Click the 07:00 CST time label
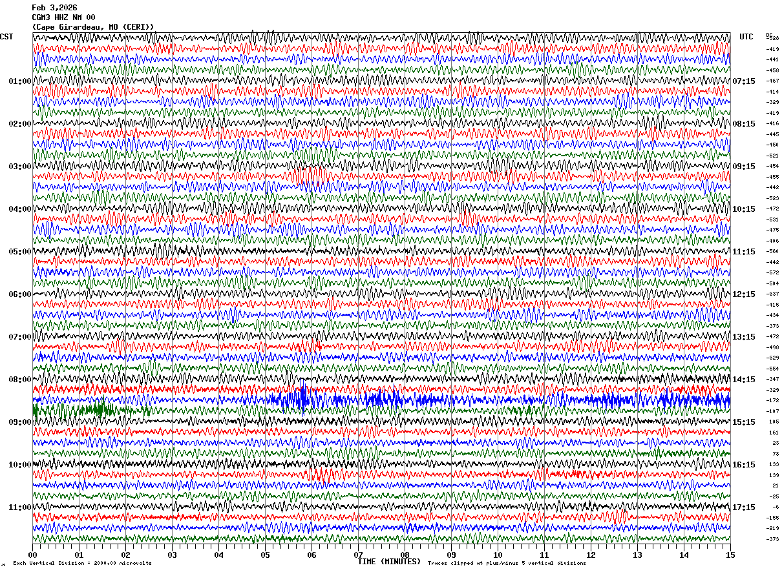The width and height of the screenshot is (782, 572). (20, 337)
